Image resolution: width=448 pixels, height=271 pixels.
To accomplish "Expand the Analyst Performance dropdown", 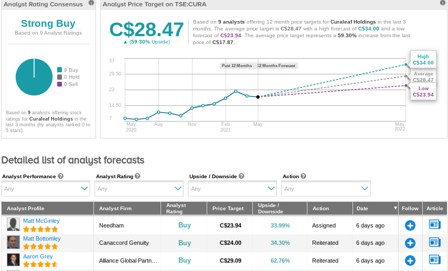I will (46, 189).
